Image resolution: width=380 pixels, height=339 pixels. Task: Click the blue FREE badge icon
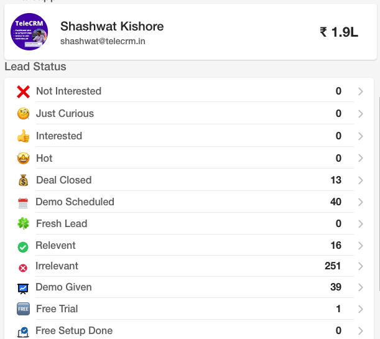[23, 309]
